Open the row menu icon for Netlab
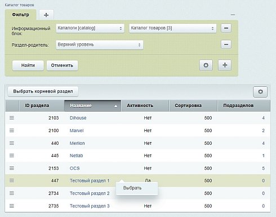The image size is (276, 217). click(12, 156)
